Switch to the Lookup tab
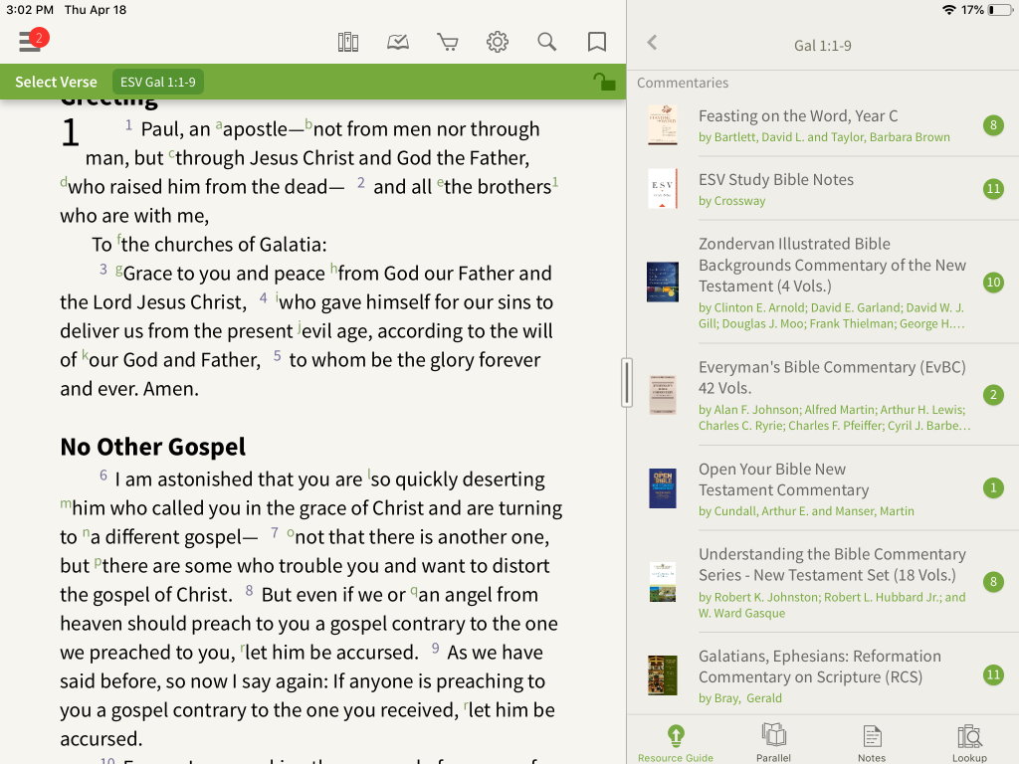 click(969, 743)
